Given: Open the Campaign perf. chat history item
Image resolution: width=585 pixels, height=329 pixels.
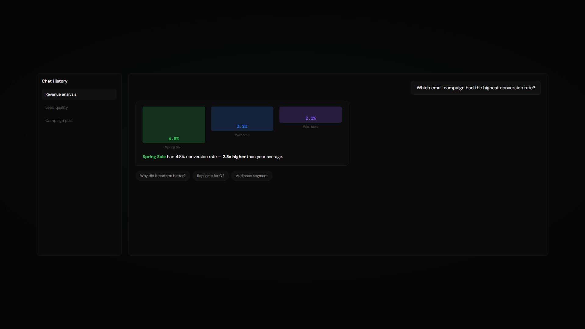Looking at the screenshot, I should click(59, 121).
